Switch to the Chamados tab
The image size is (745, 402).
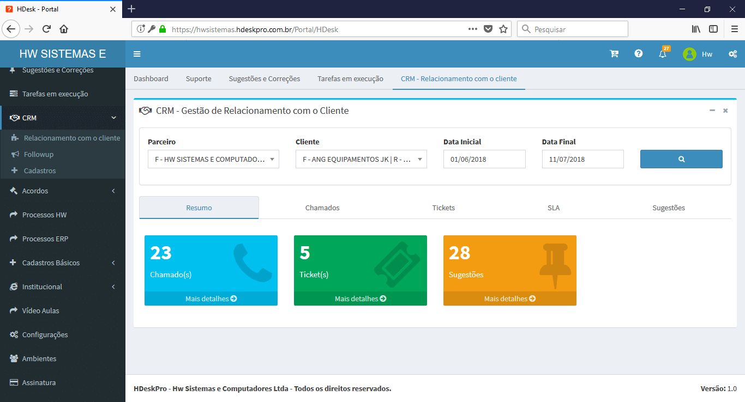322,208
